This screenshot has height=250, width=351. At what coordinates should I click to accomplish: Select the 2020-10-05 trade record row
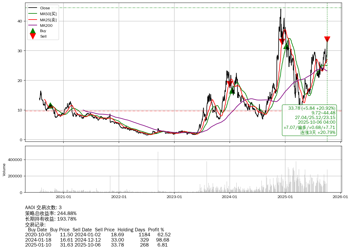pos(98,235)
